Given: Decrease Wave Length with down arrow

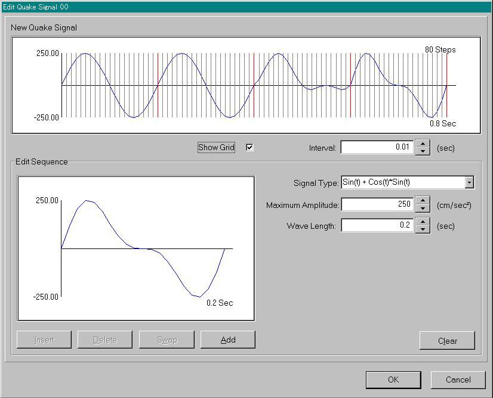Looking at the screenshot, I should click(x=423, y=229).
